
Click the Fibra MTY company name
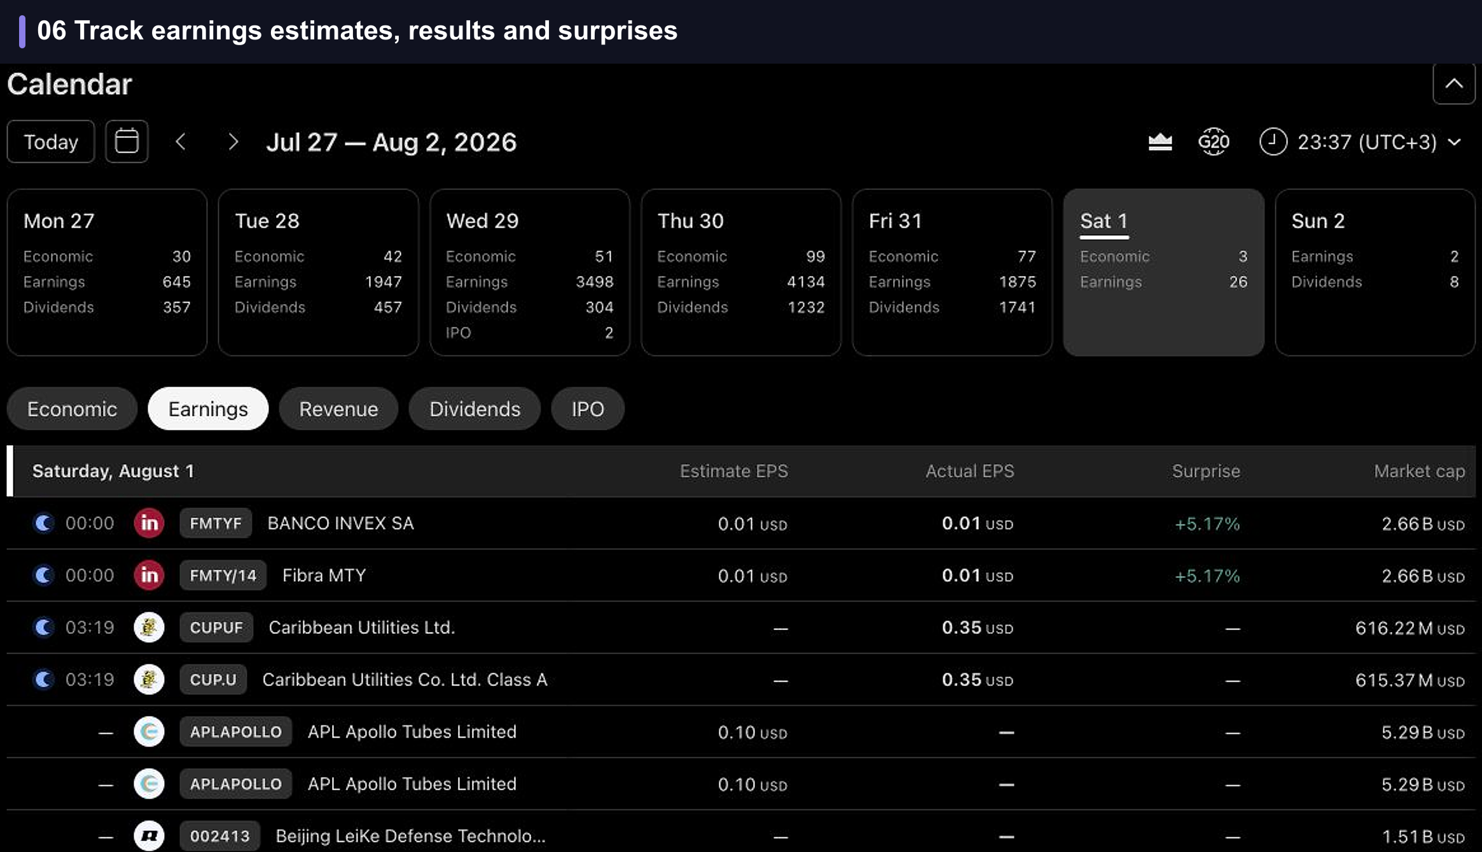pos(324,575)
